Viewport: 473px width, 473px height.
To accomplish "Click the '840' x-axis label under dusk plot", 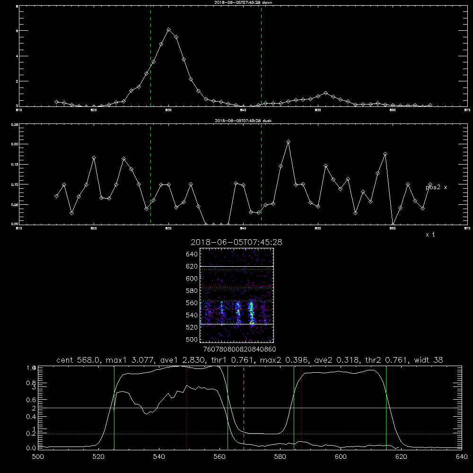I will click(243, 228).
